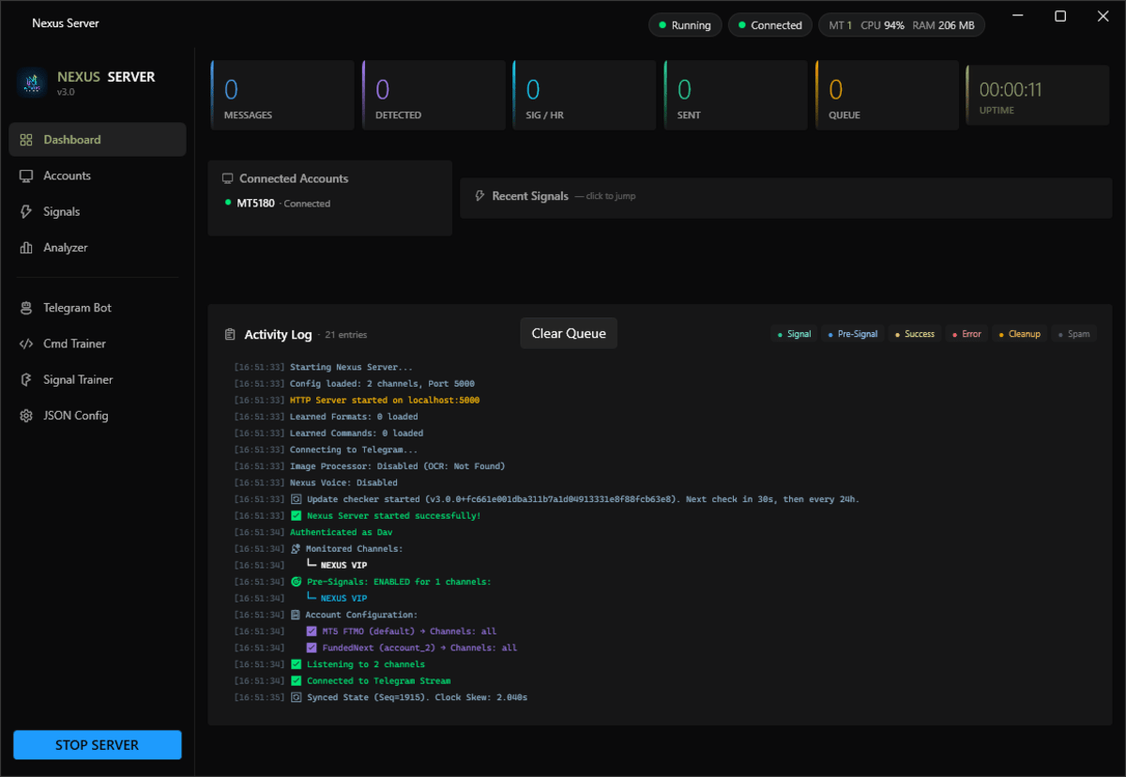Image resolution: width=1126 pixels, height=777 pixels.
Task: Switch to the Analyzer page
Action: pyautogui.click(x=98, y=248)
